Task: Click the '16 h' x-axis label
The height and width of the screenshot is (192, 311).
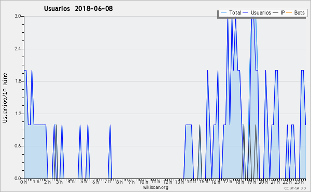Action: [x=216, y=182]
